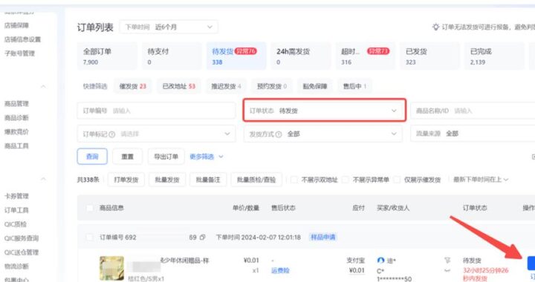This screenshot has width=535, height=282.
Task: Open the product thumbnail of the order
Action: pyautogui.click(x=111, y=269)
